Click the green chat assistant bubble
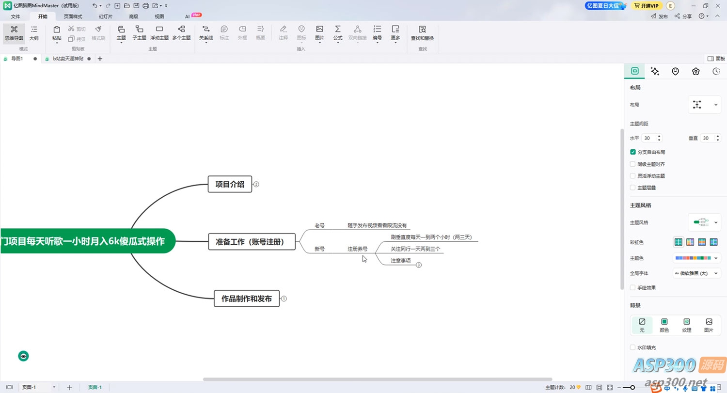Screen dimensions: 727x393 click(x=23, y=356)
